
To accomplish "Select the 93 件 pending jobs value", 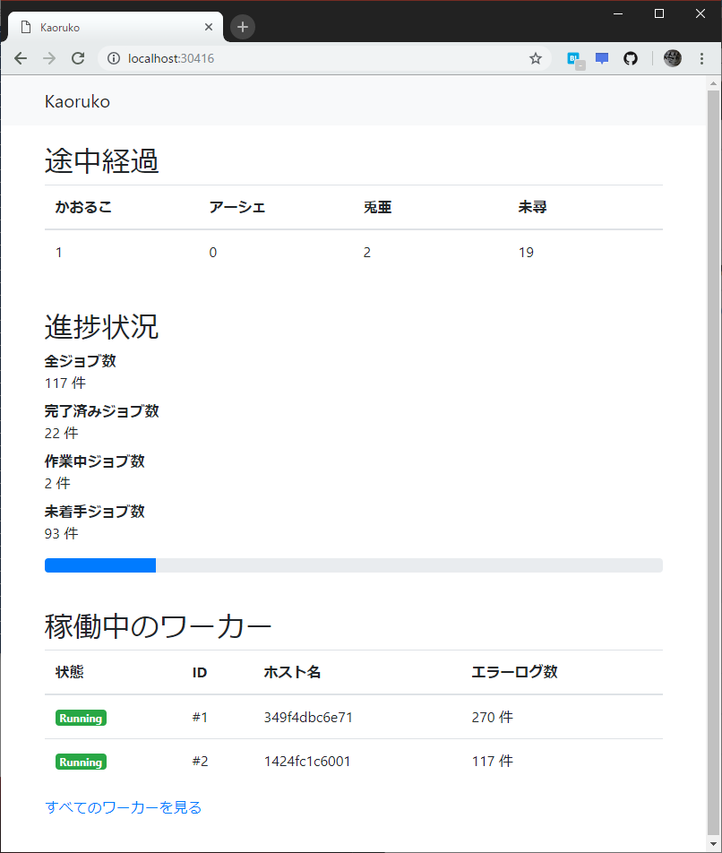I will point(62,534).
